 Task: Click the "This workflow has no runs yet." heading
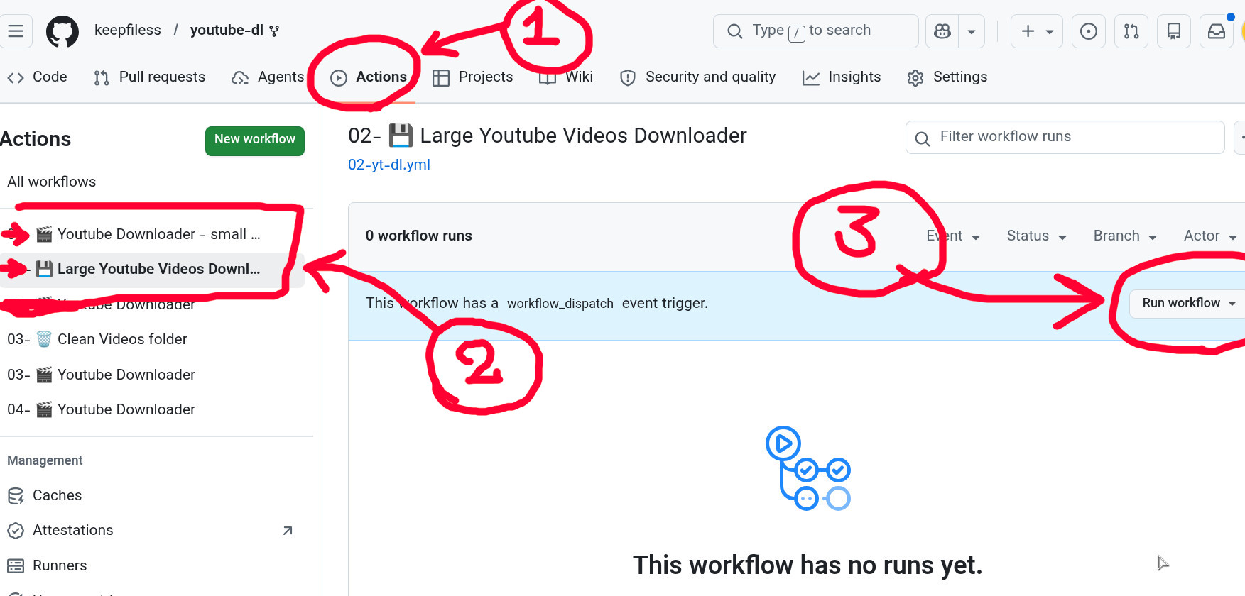(808, 565)
